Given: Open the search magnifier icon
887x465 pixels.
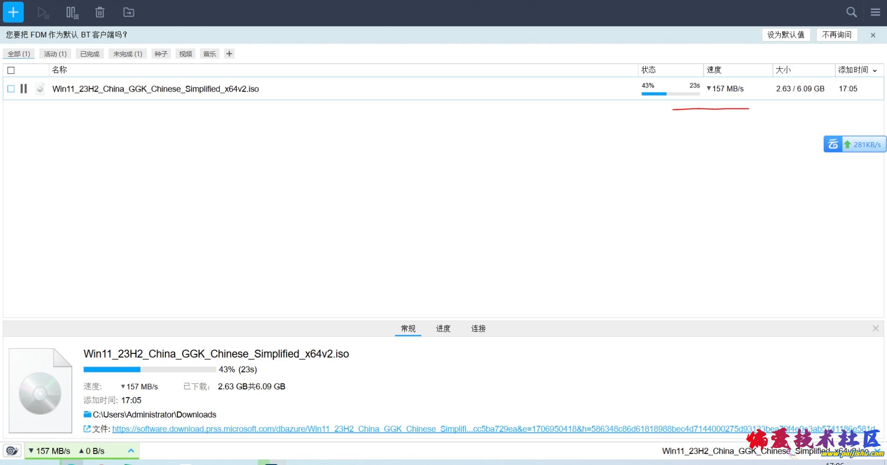Looking at the screenshot, I should tap(851, 13).
